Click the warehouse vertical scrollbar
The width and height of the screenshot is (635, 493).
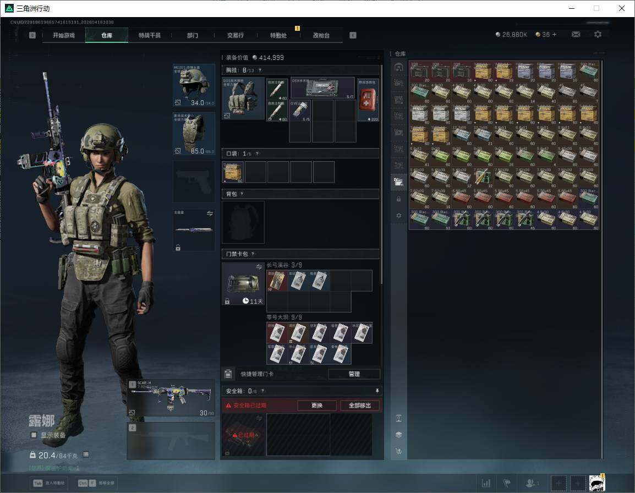(x=602, y=259)
